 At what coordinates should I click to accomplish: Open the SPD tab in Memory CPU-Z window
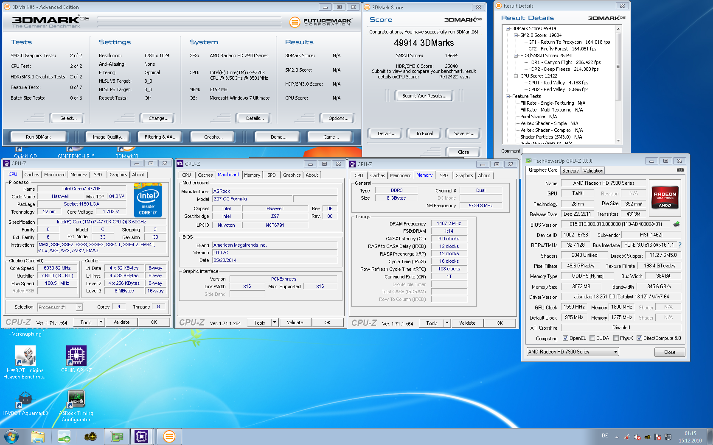click(x=444, y=175)
